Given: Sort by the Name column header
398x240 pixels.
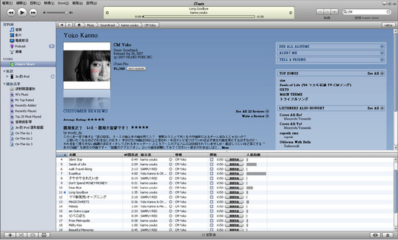Looking at the screenshot, I should pos(95,154).
